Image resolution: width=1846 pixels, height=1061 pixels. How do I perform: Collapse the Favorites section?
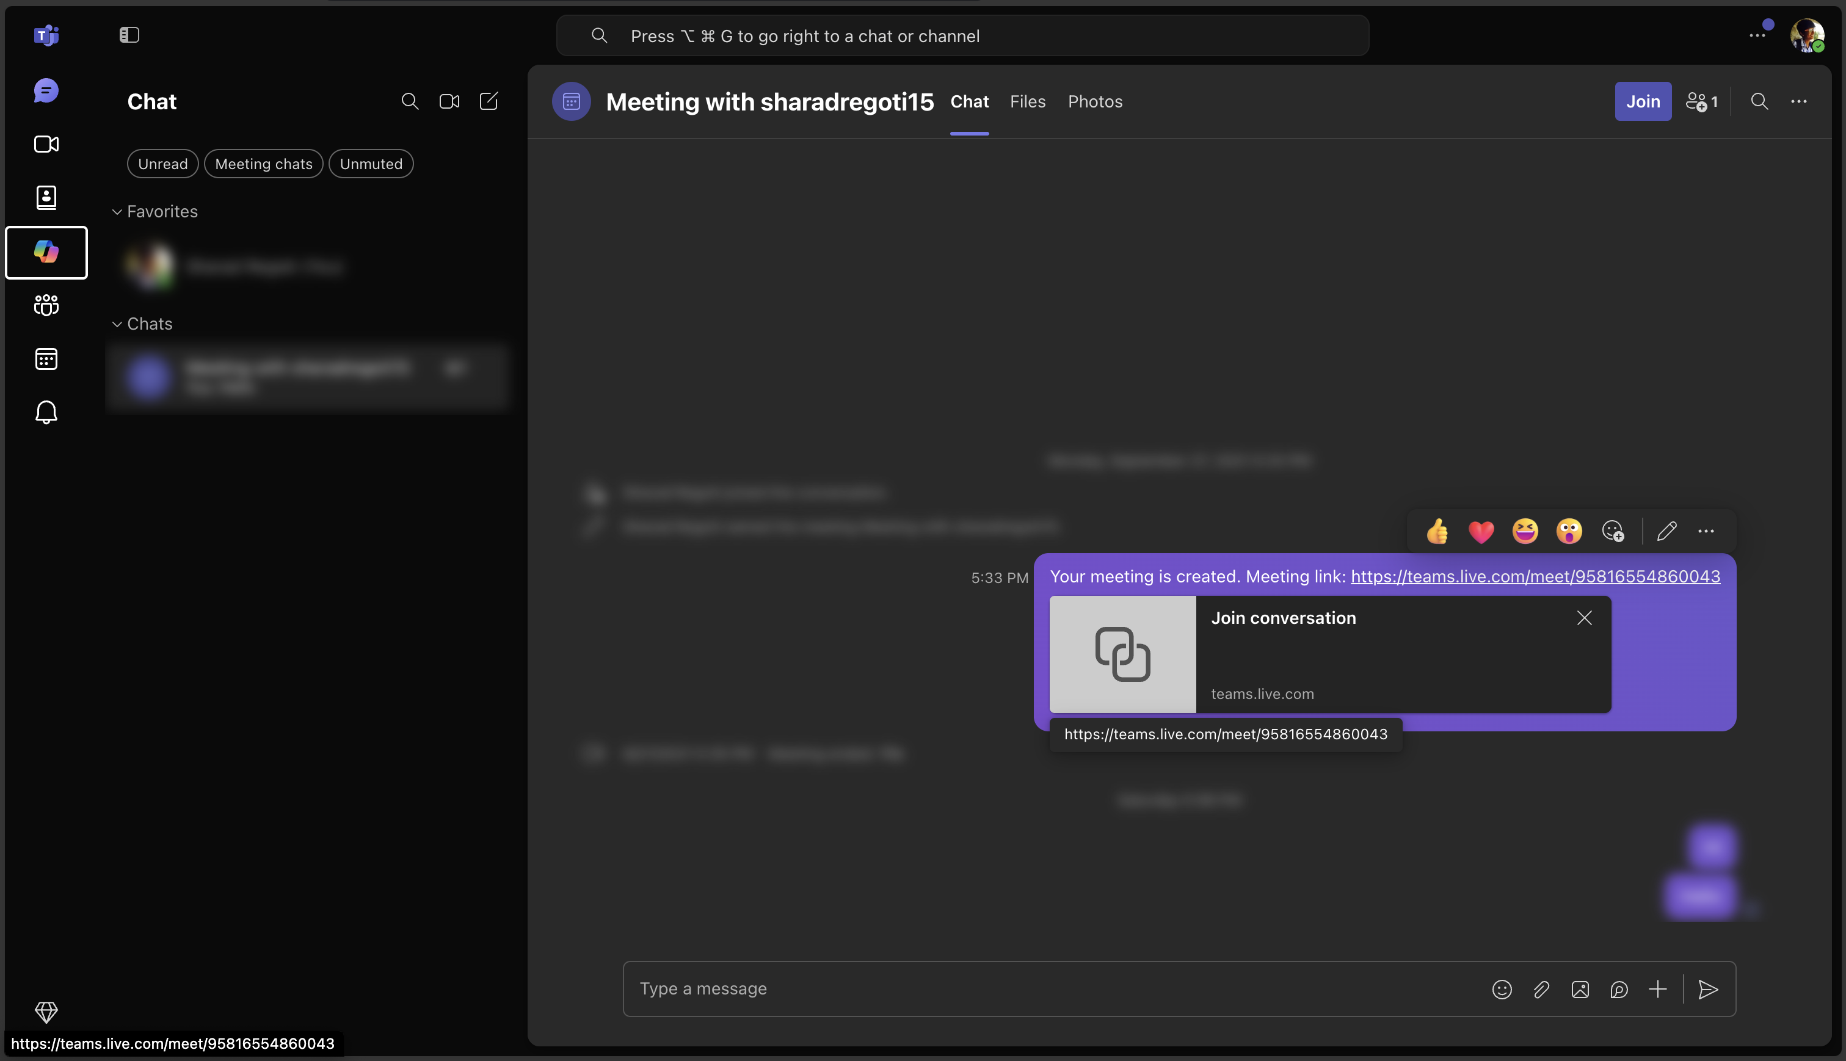point(155,211)
